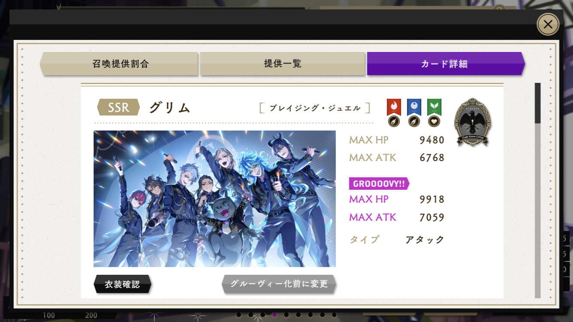This screenshot has height=322, width=573.
Task: Click the card name グリム
Action: [x=170, y=108]
